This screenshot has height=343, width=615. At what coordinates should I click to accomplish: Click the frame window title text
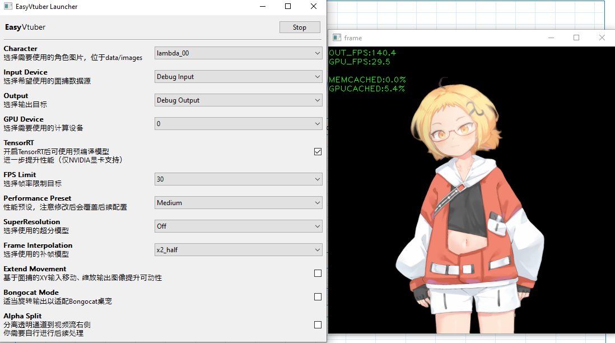point(353,38)
